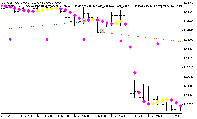Viewport: 197px width, 119px height.
Task: Select the magenta dot above the 19:00 label
Action: point(158,44)
